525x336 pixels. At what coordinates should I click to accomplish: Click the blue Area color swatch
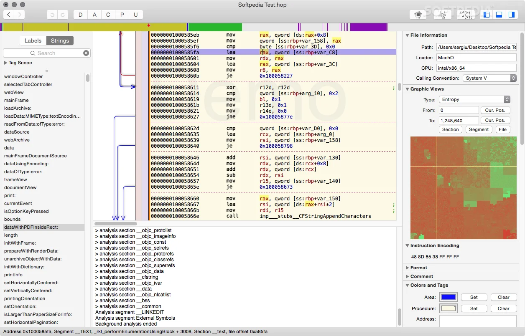point(448,297)
